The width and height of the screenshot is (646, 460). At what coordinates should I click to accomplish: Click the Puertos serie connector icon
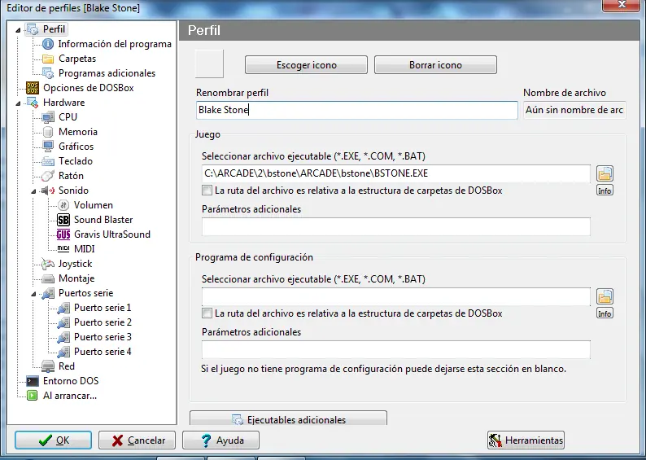point(48,293)
